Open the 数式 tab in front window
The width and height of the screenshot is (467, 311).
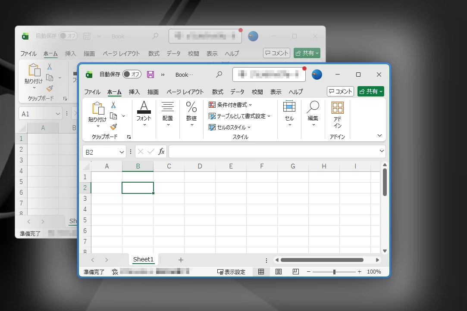(x=218, y=92)
